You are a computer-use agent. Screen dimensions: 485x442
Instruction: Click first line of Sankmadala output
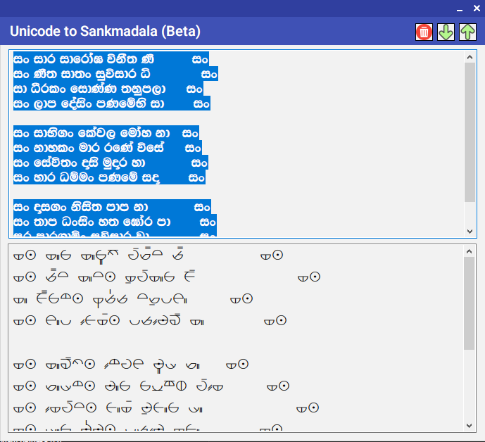click(148, 255)
